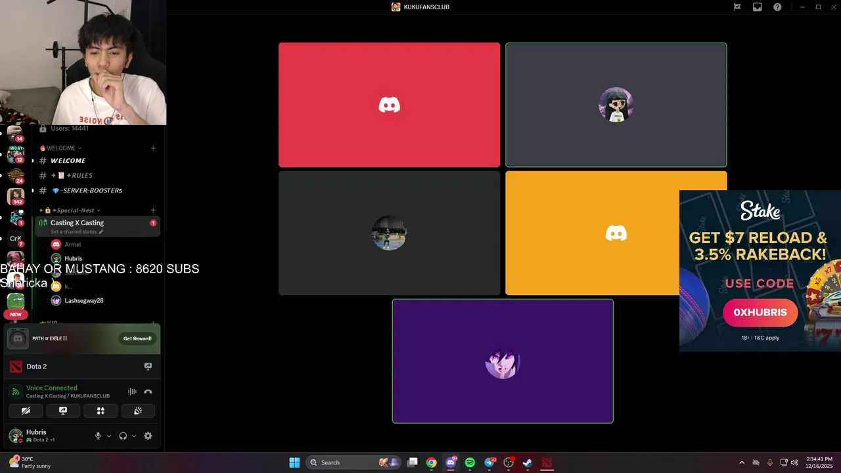
Task: Open the CrK server icon
Action: point(16,238)
